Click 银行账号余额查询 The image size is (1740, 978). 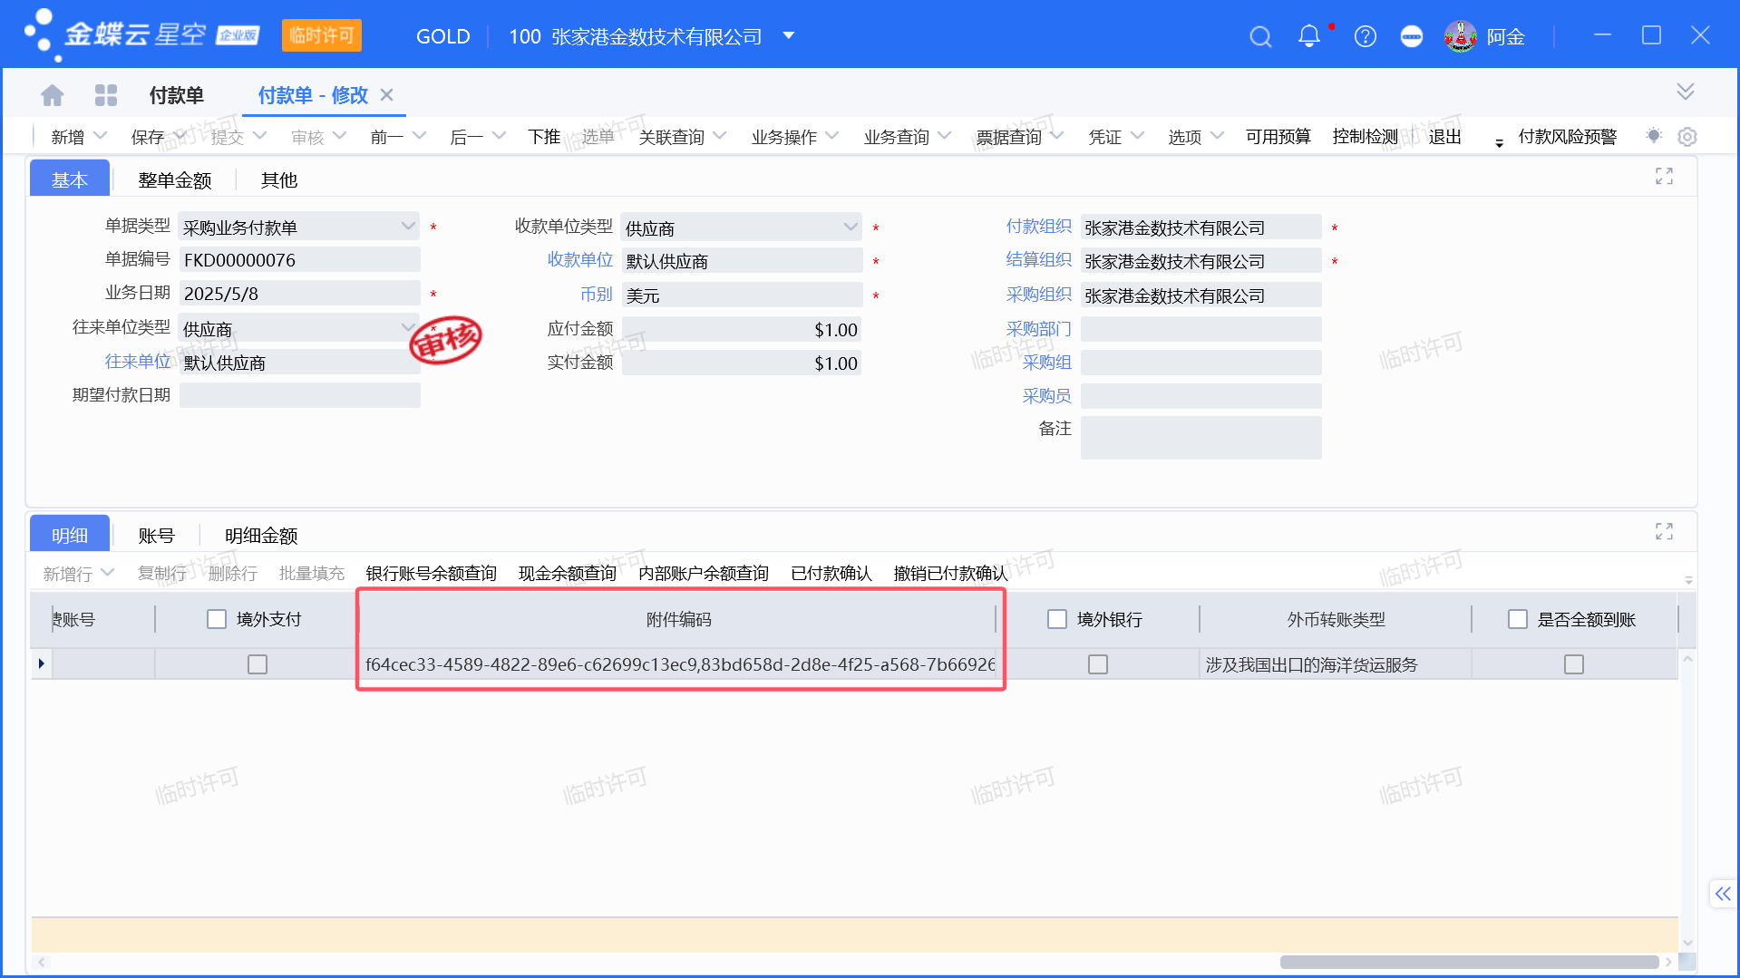click(x=432, y=573)
